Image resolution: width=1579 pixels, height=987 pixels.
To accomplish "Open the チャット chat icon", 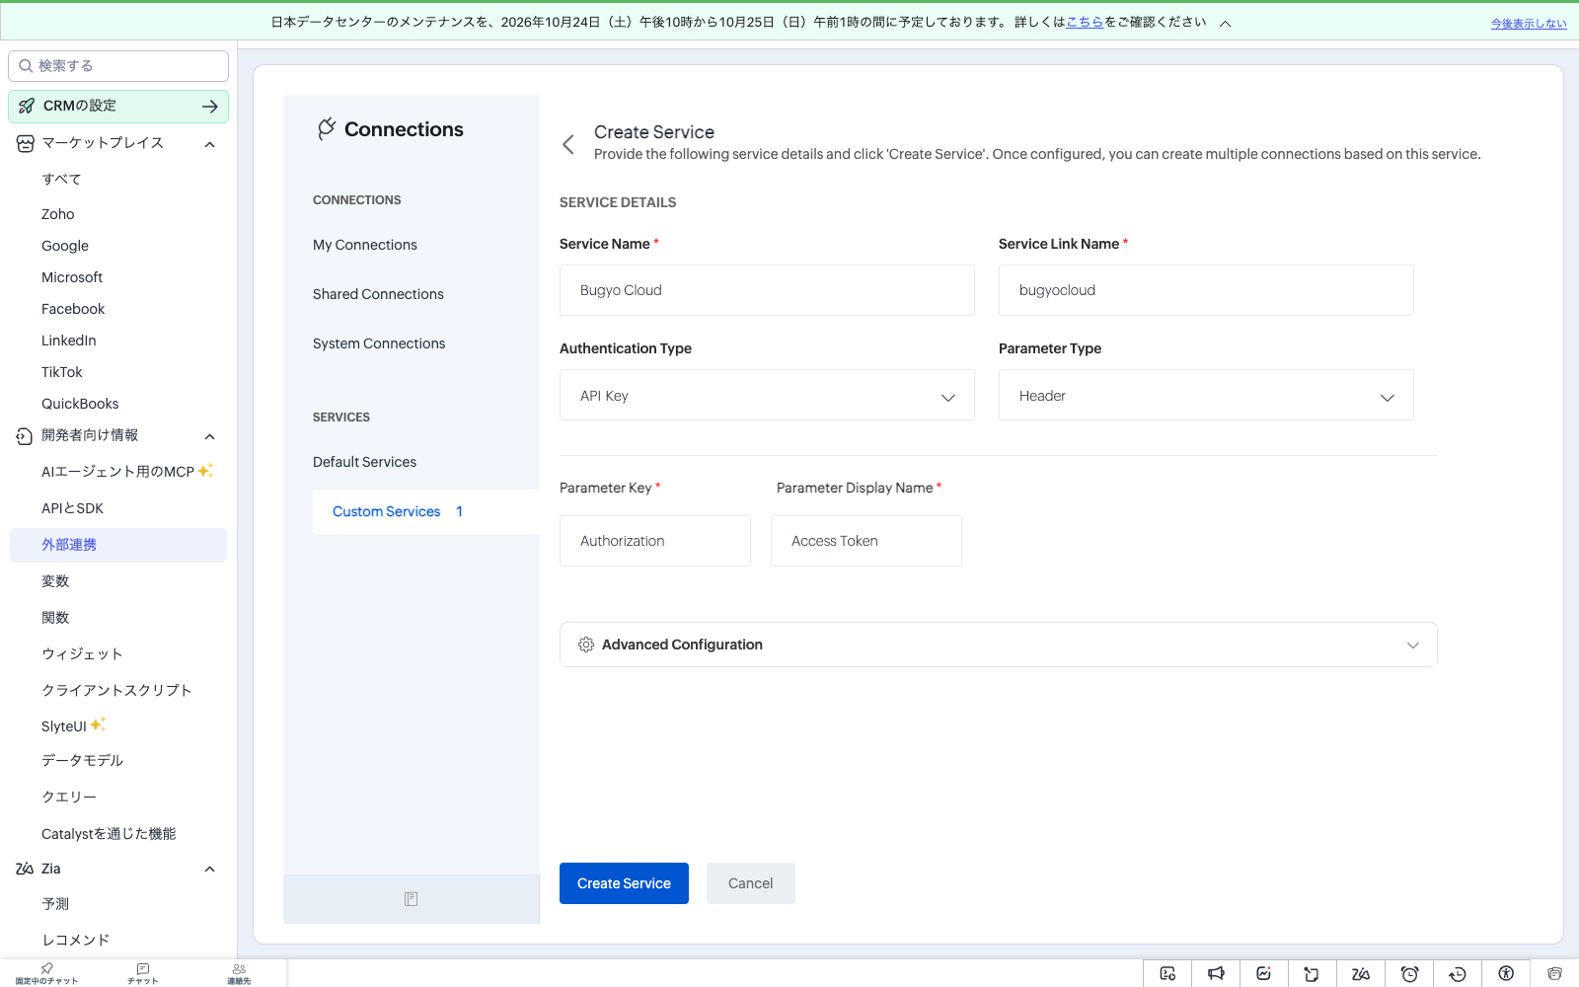I will (143, 973).
